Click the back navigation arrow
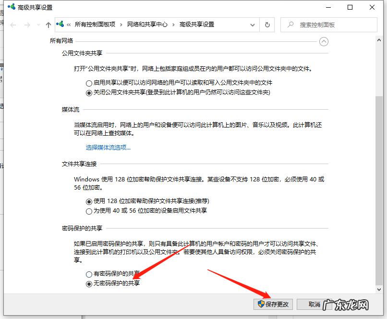Screen dimensions: 387x319 13,25
